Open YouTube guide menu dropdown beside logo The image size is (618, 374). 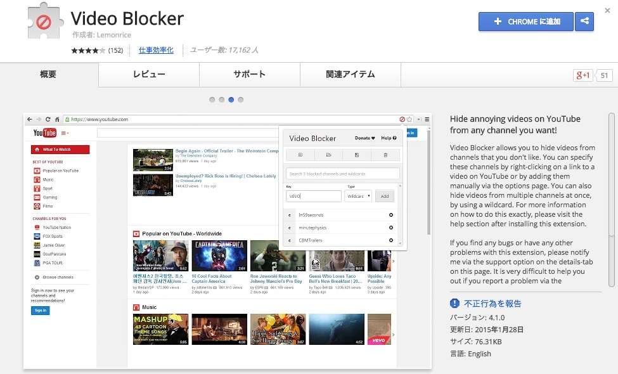pos(65,133)
